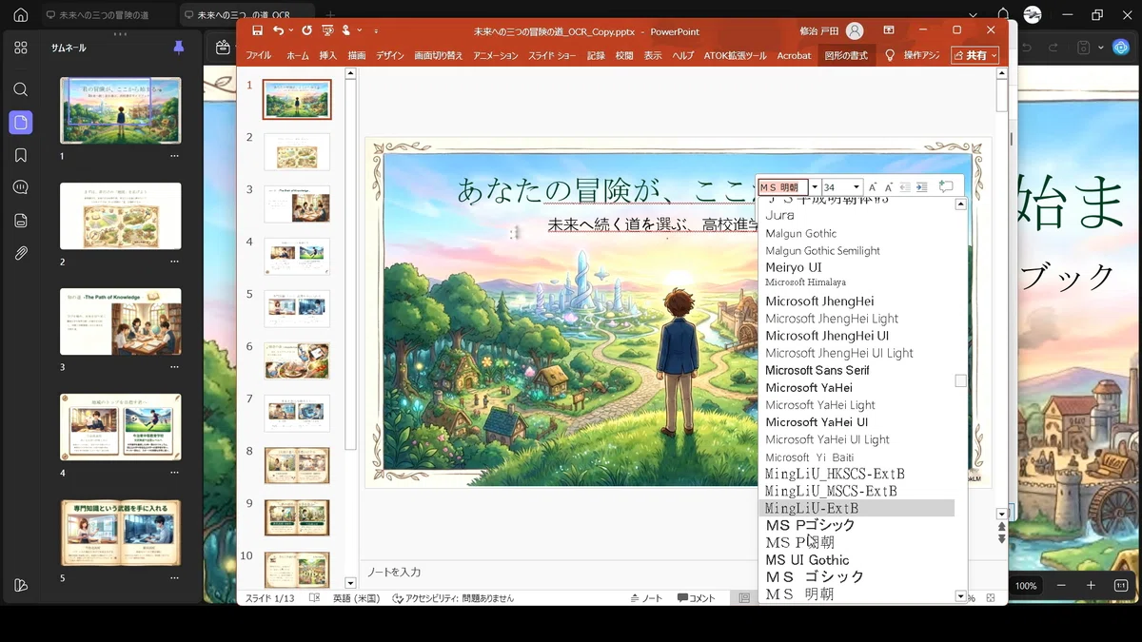This screenshot has height=642, width=1142.
Task: Open the アニメーション ribbon tab
Action: pyautogui.click(x=496, y=55)
